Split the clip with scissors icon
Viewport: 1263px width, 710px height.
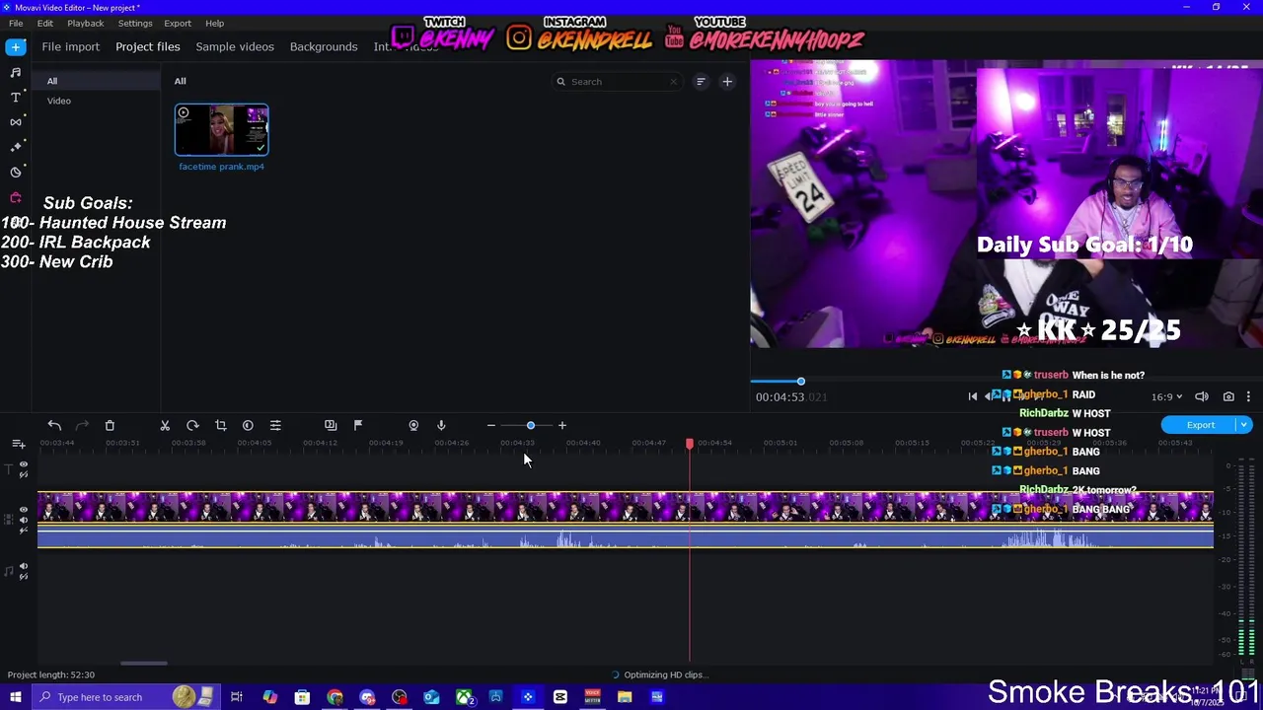(x=165, y=425)
